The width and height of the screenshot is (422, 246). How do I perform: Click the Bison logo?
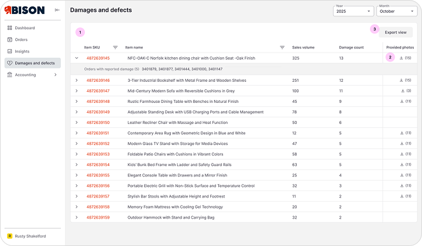click(x=25, y=10)
